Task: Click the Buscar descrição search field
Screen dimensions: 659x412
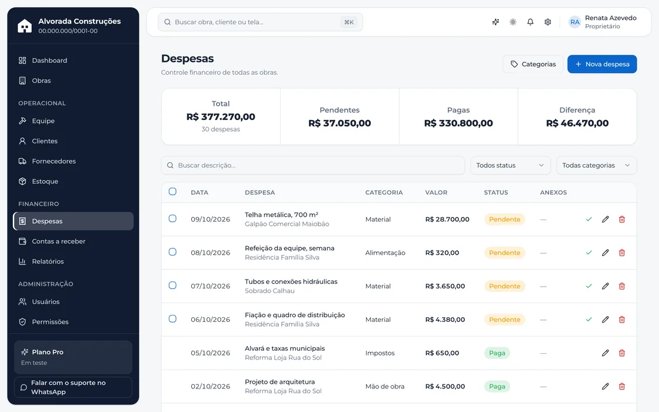Action: (x=312, y=165)
